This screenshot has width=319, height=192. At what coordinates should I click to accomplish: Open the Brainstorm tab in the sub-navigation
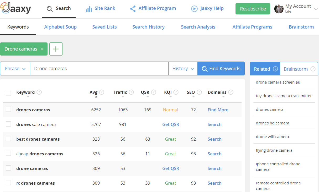coord(301,27)
